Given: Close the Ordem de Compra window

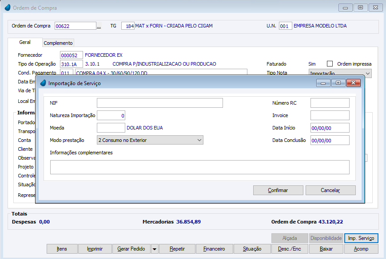Looking at the screenshot, I should pyautogui.click(x=375, y=8).
